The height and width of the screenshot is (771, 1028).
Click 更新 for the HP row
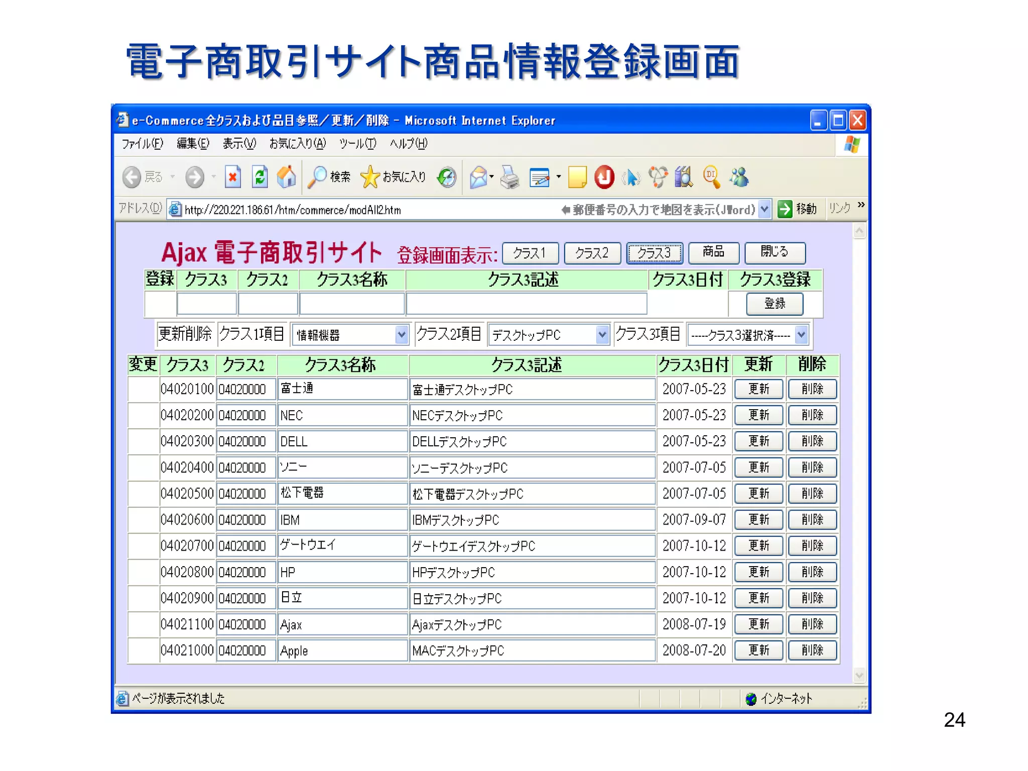[759, 572]
